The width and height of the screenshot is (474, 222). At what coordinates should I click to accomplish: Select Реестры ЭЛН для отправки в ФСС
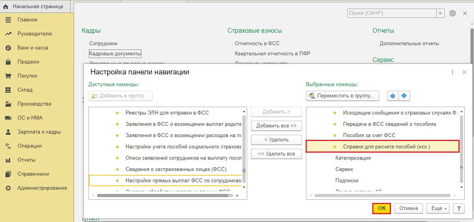167,113
